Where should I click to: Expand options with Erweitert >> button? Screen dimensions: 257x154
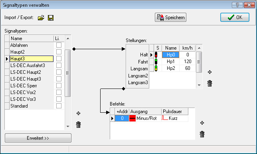tap(38, 138)
